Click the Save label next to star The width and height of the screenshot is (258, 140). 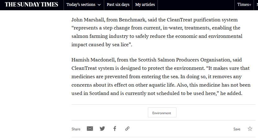(237, 129)
